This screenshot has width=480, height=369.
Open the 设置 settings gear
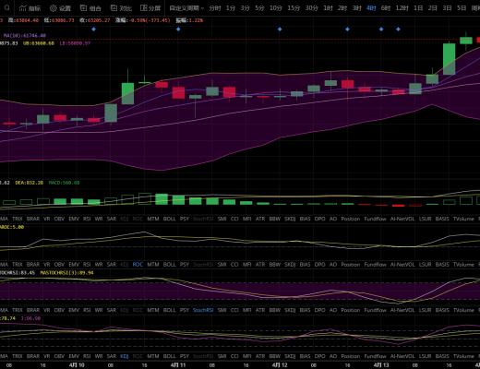tap(54, 8)
